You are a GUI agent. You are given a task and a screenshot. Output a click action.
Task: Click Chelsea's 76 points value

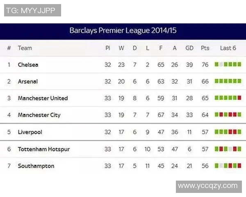pyautogui.click(x=205, y=65)
